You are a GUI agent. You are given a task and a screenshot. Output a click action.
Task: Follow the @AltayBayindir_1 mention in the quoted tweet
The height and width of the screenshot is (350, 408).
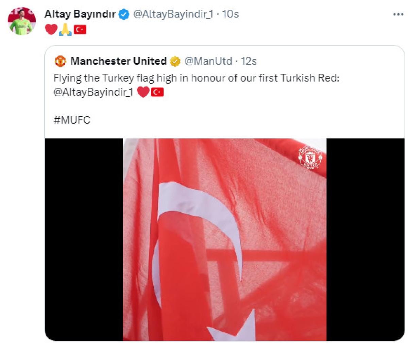[94, 93]
